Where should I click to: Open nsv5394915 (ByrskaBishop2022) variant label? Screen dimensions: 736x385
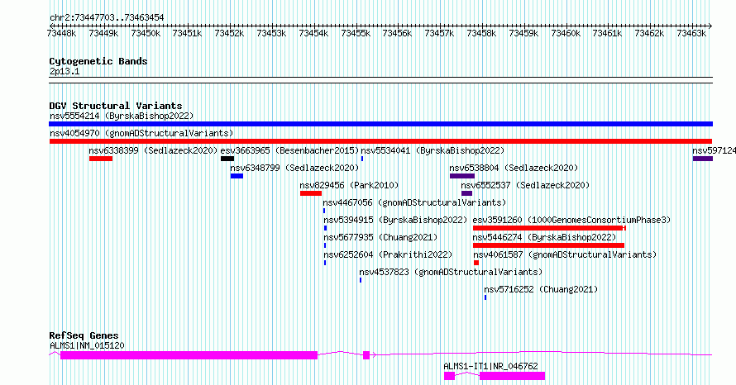point(395,220)
